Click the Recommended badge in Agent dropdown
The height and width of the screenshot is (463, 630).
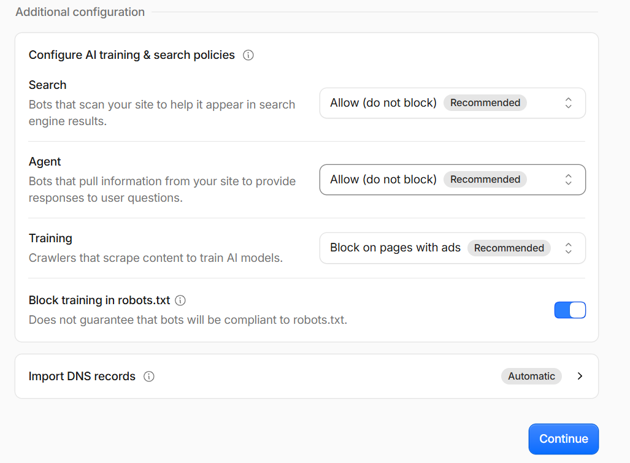click(485, 180)
